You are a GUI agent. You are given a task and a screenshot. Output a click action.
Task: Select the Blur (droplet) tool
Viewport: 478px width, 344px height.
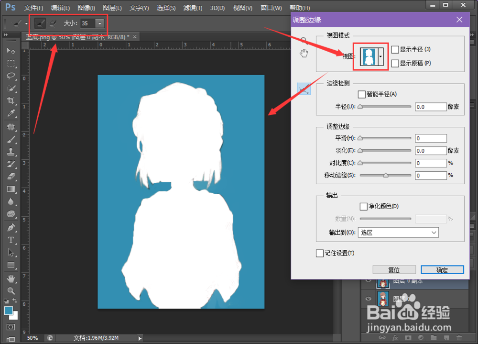[x=11, y=201]
